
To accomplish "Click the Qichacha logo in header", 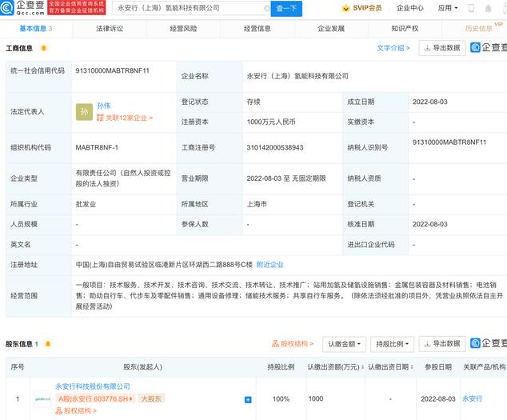I will [x=23, y=8].
